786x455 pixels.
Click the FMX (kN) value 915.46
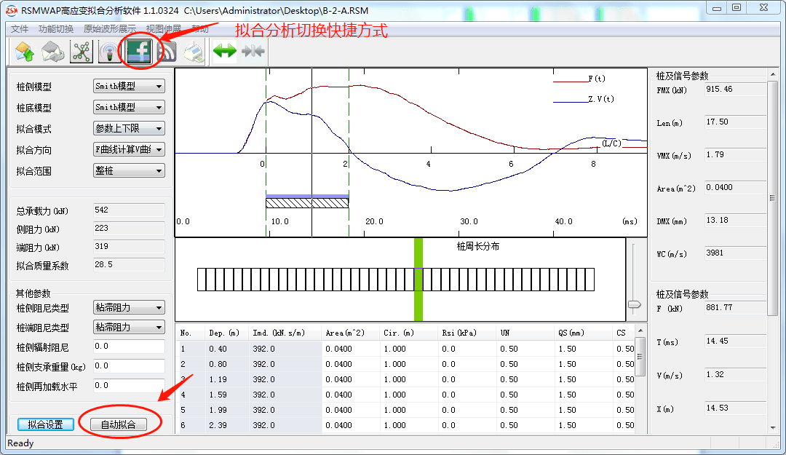[735, 90]
